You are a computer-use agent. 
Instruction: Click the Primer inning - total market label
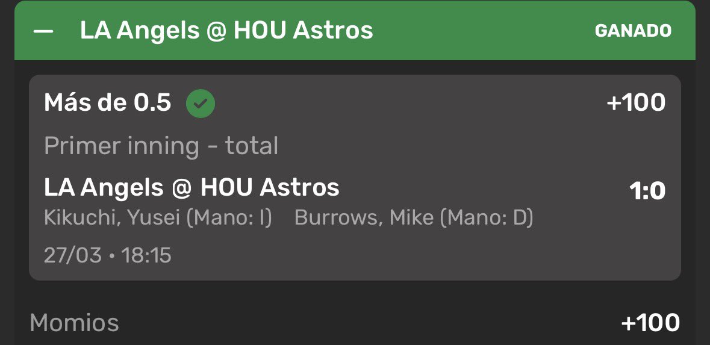161,146
